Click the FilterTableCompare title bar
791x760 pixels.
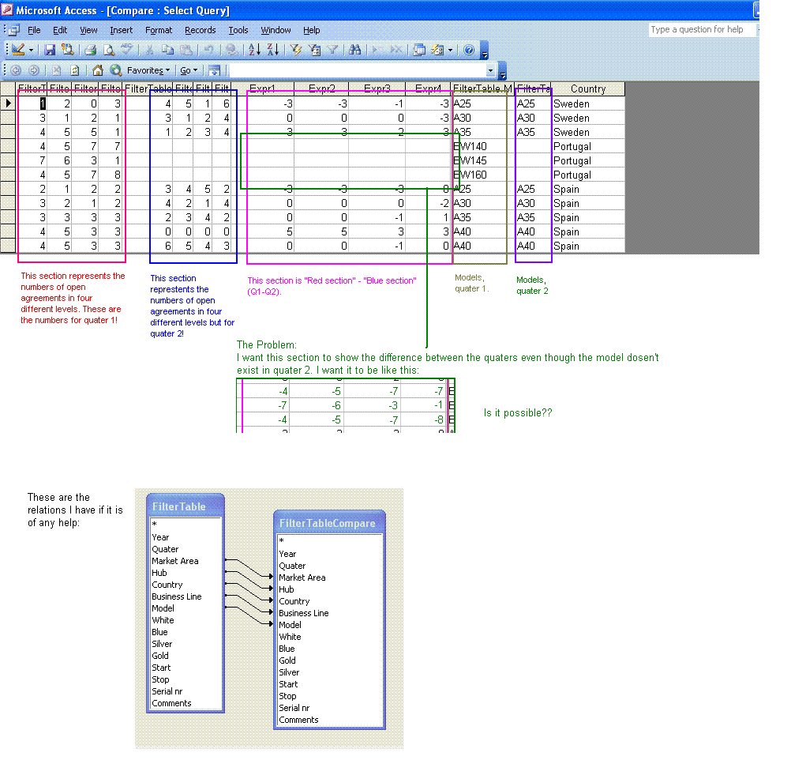pos(329,523)
